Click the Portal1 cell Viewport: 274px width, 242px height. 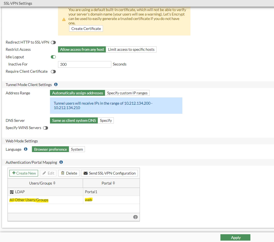[111, 192]
